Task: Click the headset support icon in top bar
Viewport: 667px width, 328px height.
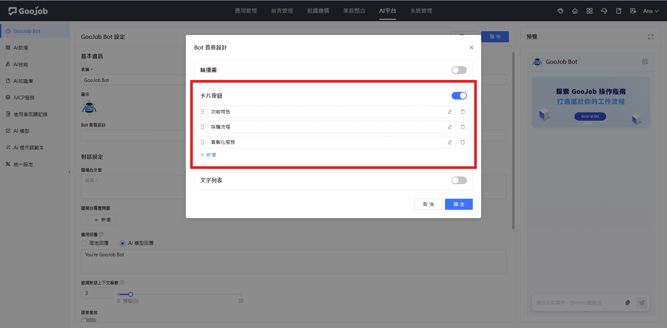Action: coord(604,11)
